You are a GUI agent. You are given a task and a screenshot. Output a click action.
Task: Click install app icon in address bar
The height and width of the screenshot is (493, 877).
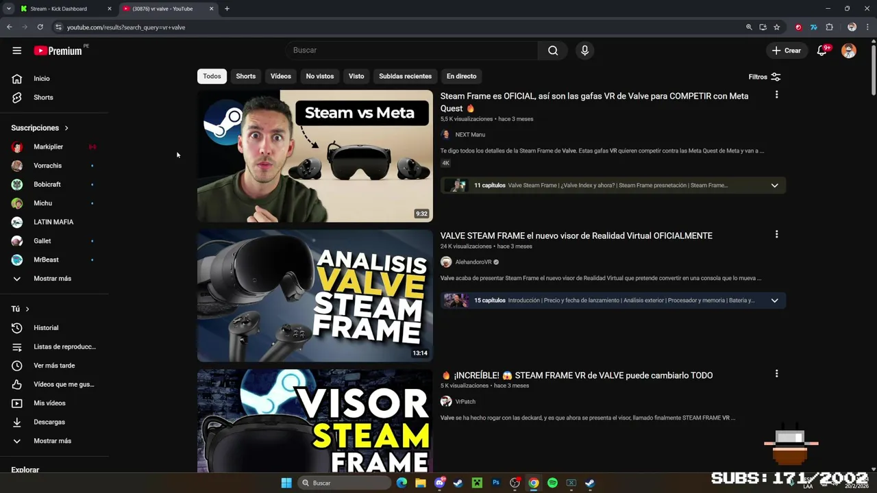tap(763, 27)
